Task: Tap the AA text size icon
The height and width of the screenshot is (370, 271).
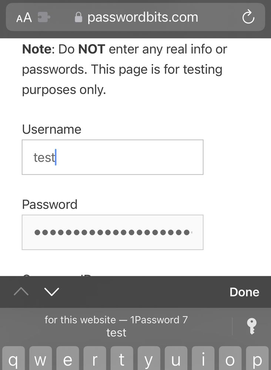Action: [24, 18]
